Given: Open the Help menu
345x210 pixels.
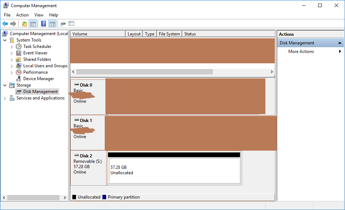Looking at the screenshot, I should point(53,15).
